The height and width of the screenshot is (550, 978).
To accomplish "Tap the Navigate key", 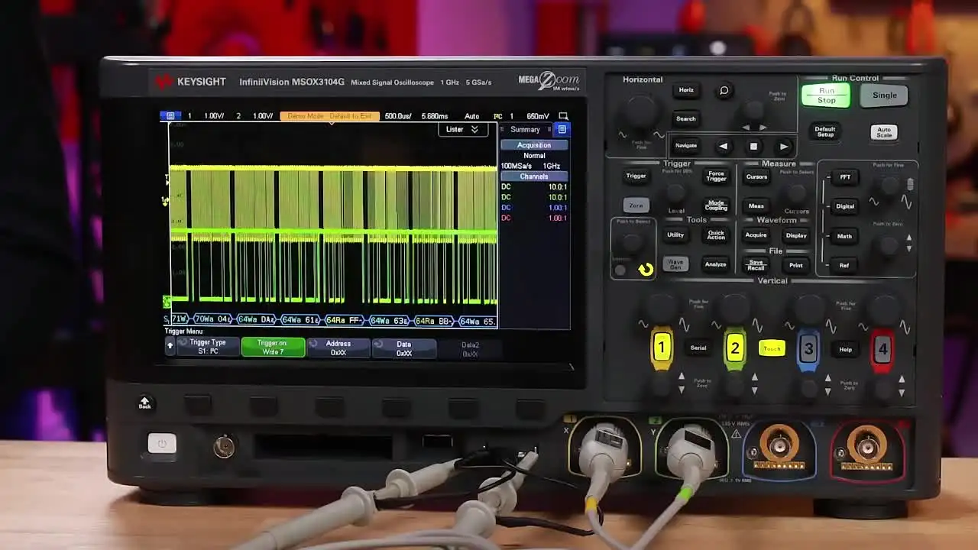I will pos(686,145).
